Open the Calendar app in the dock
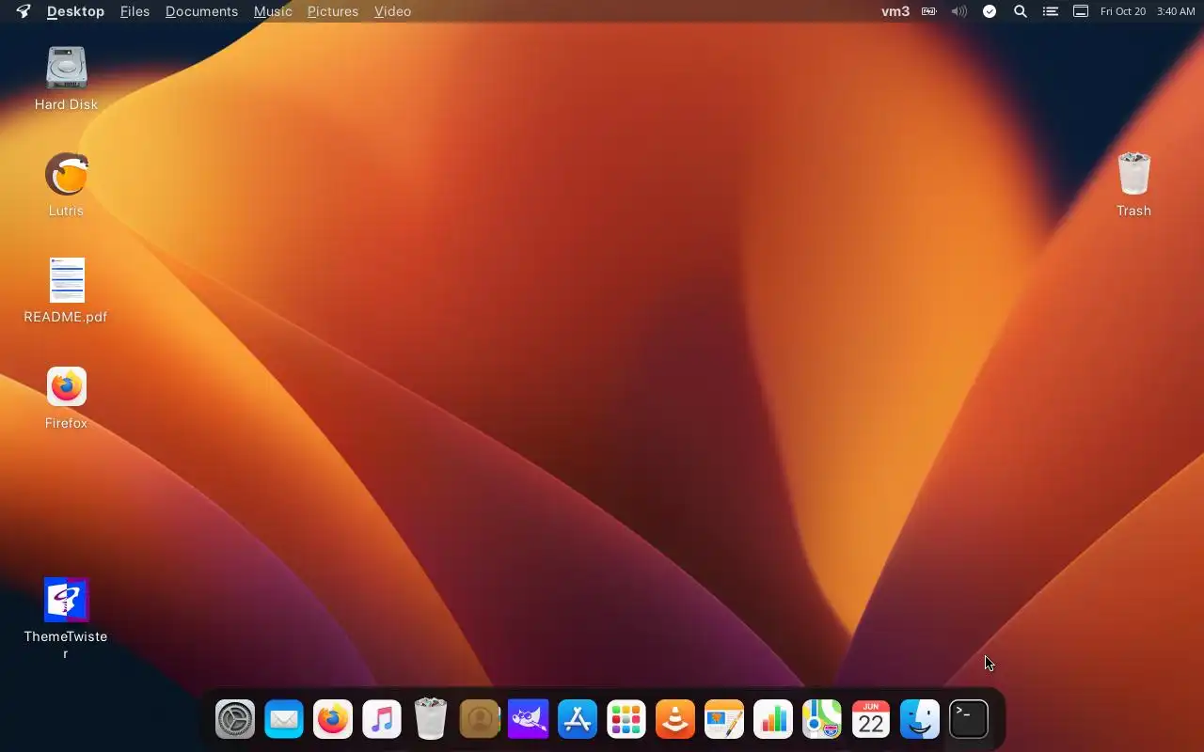The width and height of the screenshot is (1204, 752). click(871, 720)
